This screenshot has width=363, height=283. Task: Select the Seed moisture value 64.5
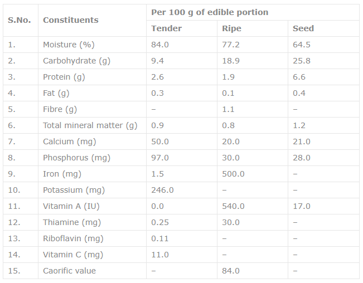(302, 45)
